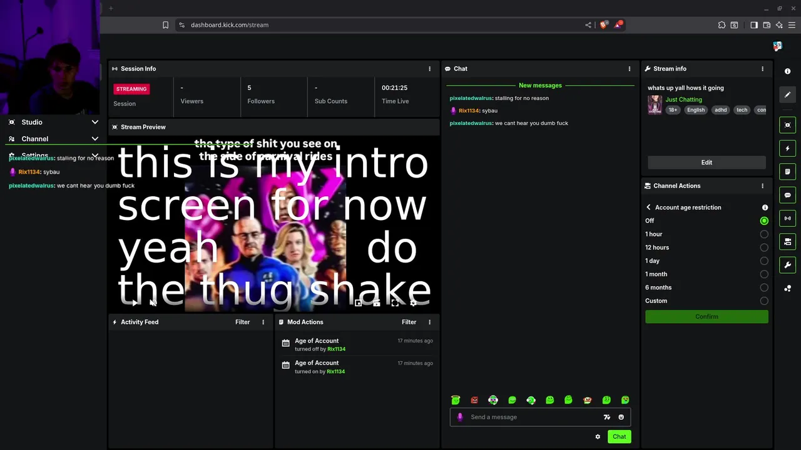
Task: Enter fullscreen on stream preview
Action: 395,302
